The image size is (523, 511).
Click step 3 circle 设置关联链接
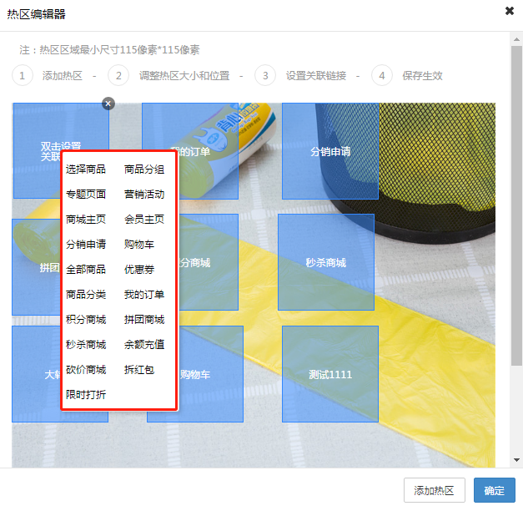(x=265, y=75)
